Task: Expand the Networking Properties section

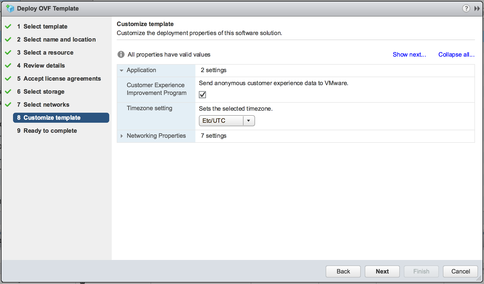Action: 122,136
